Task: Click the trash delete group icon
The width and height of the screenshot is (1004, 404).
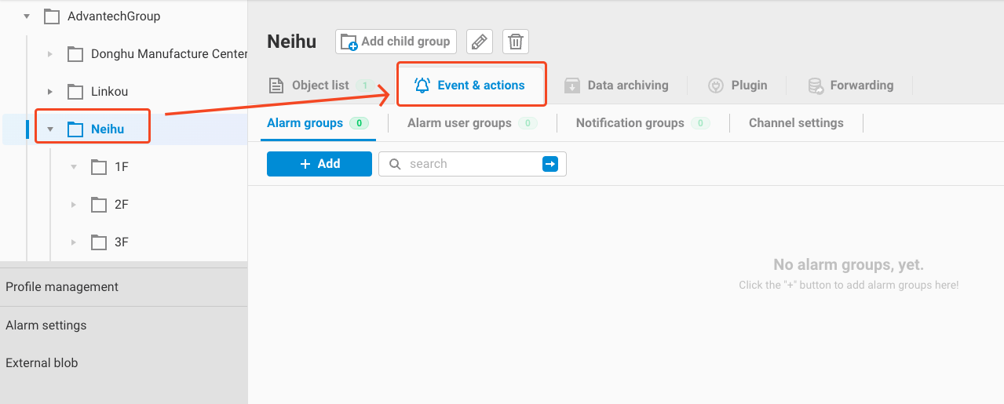Action: point(516,42)
